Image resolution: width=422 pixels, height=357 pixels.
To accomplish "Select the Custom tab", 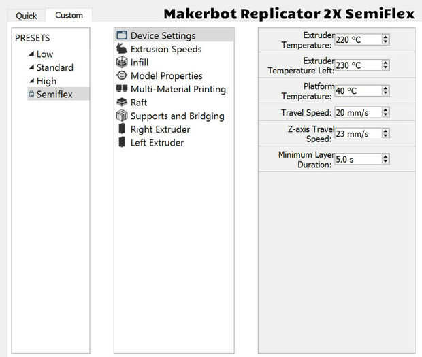I will point(69,15).
